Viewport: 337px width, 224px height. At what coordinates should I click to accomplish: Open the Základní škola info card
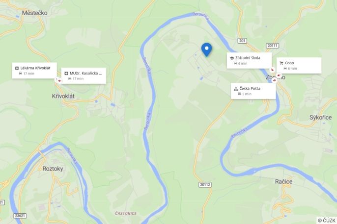250,60
